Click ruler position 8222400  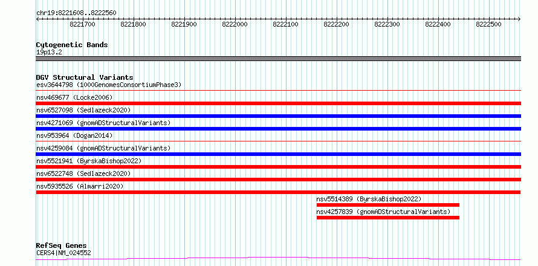pos(438,24)
